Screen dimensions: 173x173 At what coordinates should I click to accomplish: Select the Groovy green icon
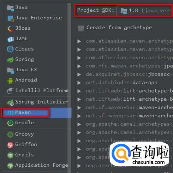[10, 135]
